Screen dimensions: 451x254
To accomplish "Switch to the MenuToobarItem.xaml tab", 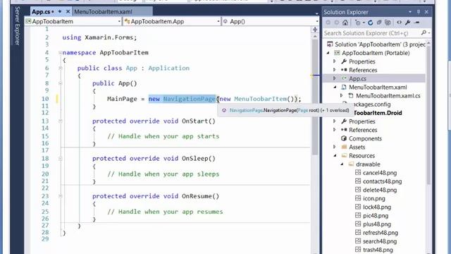I will pos(103,12).
